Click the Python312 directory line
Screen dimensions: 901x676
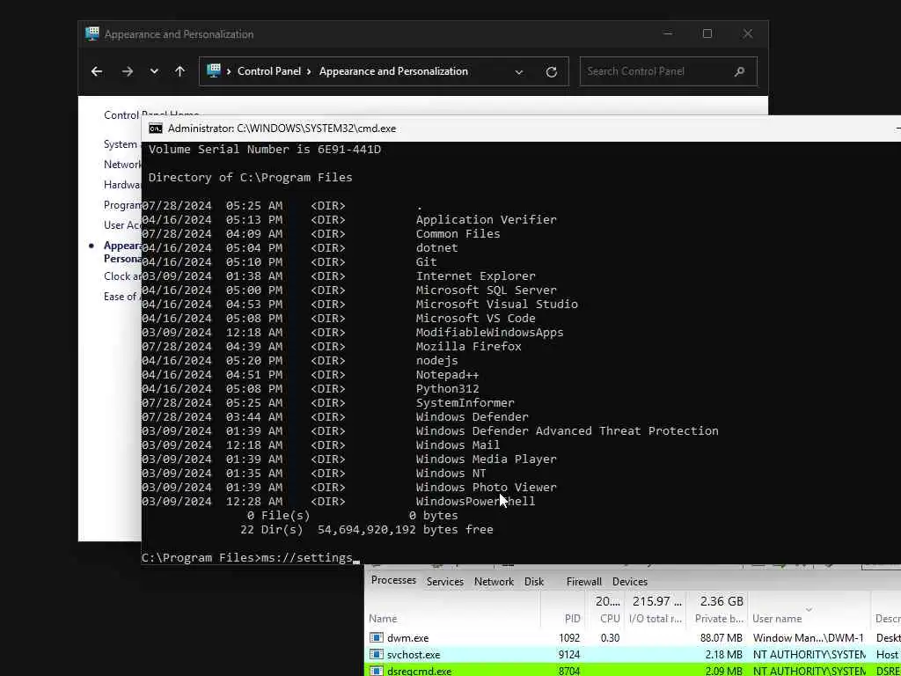(x=311, y=389)
